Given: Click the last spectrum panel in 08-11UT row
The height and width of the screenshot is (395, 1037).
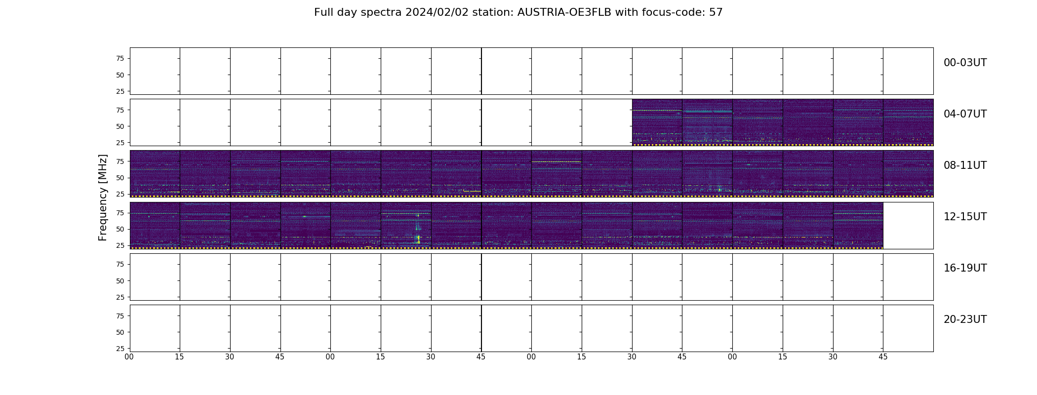Looking at the screenshot, I should (x=908, y=174).
